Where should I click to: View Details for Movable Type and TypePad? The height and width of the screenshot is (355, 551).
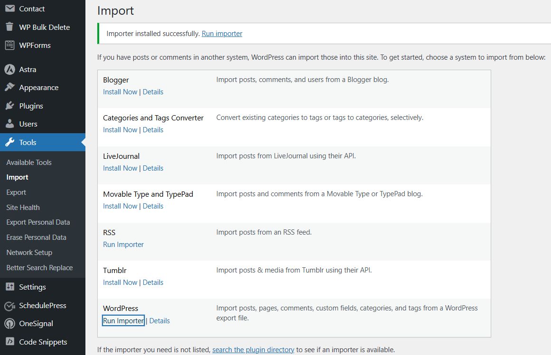coord(153,206)
